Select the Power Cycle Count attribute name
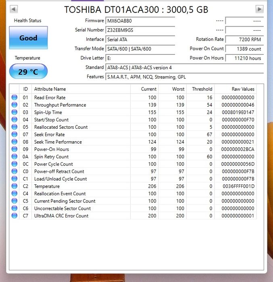Image resolution: width=273 pixels, height=282 pixels. pyautogui.click(x=53, y=164)
